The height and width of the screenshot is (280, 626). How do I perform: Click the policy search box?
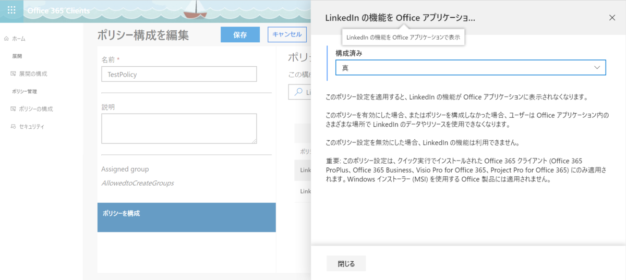[x=299, y=92]
